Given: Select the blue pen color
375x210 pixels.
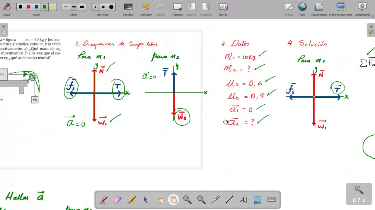Looking at the screenshot, I should [x=36, y=7].
